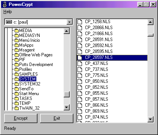The width and height of the screenshot is (158, 135).
Task: Click the SAMPLES folder icon
Action: pyautogui.click(x=16, y=74)
